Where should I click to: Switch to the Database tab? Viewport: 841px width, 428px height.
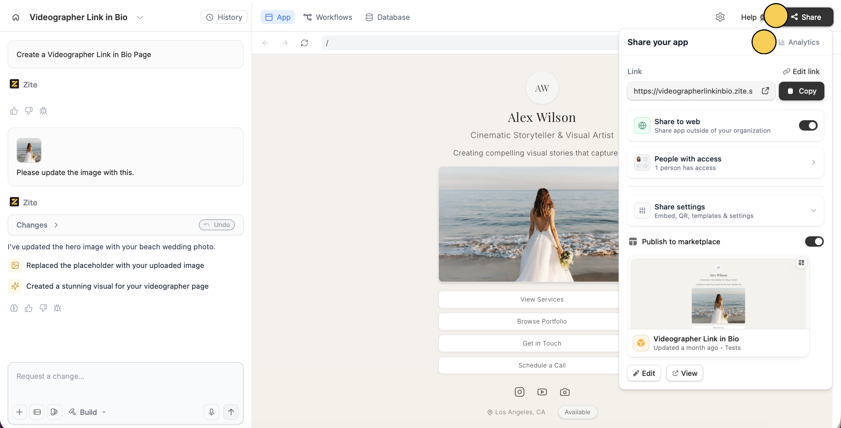point(387,17)
